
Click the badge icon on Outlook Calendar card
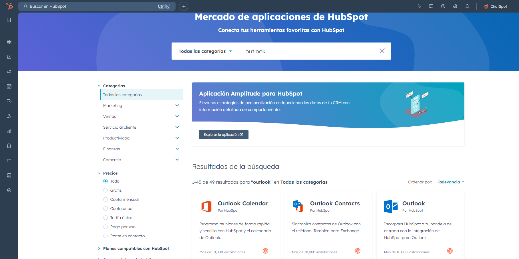[265, 251]
